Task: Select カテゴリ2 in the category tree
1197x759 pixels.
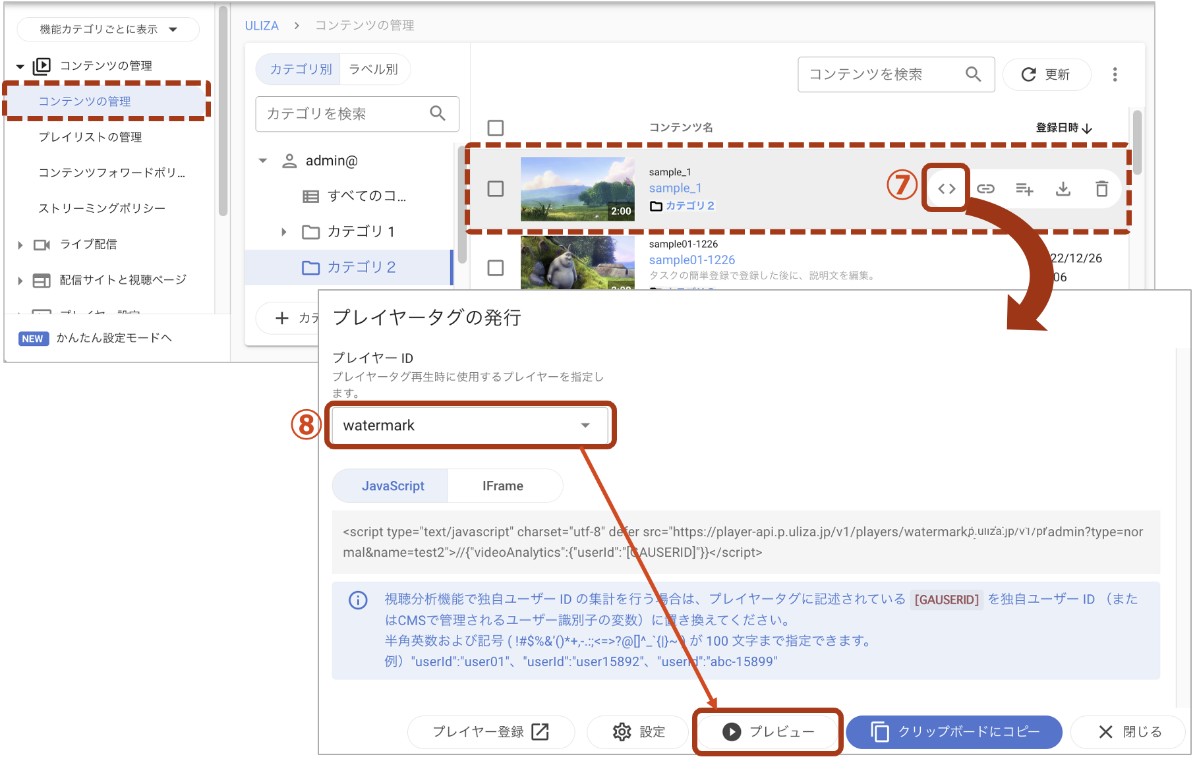Action: [x=349, y=267]
